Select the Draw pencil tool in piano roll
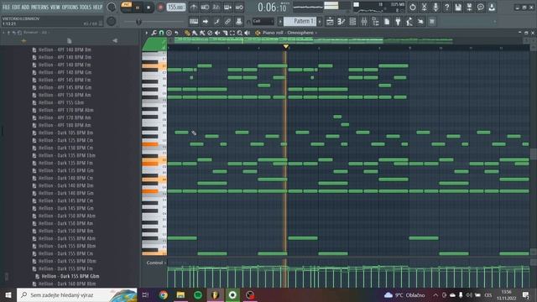The height and width of the screenshot is (302, 537). (x=187, y=33)
